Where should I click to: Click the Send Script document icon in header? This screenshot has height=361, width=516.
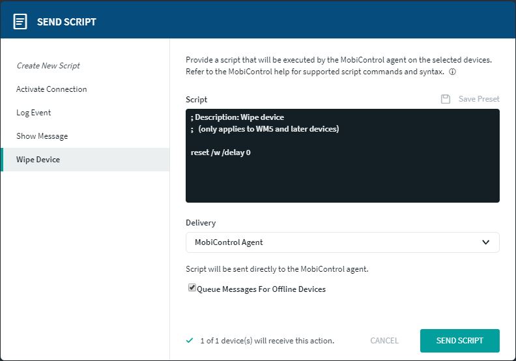[20, 22]
